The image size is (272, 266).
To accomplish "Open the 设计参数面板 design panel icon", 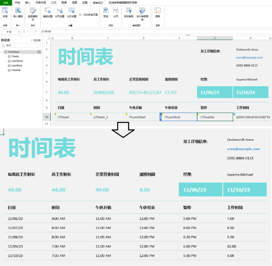I will coord(142,11).
